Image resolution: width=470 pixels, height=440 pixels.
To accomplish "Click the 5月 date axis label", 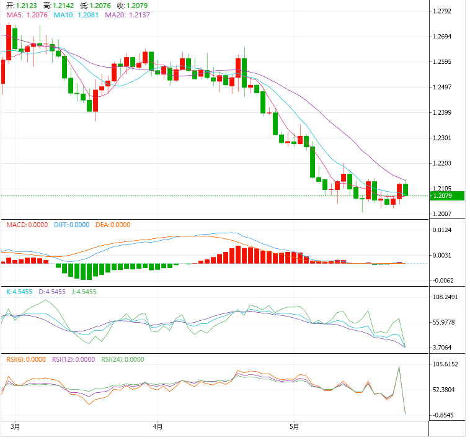I will pos(294,426).
